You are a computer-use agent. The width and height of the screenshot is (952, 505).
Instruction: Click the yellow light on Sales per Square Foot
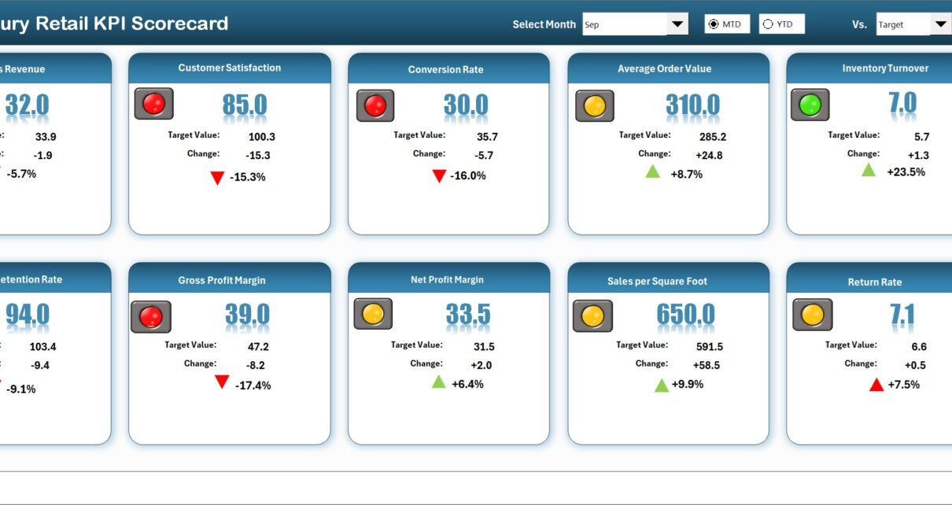click(x=592, y=316)
